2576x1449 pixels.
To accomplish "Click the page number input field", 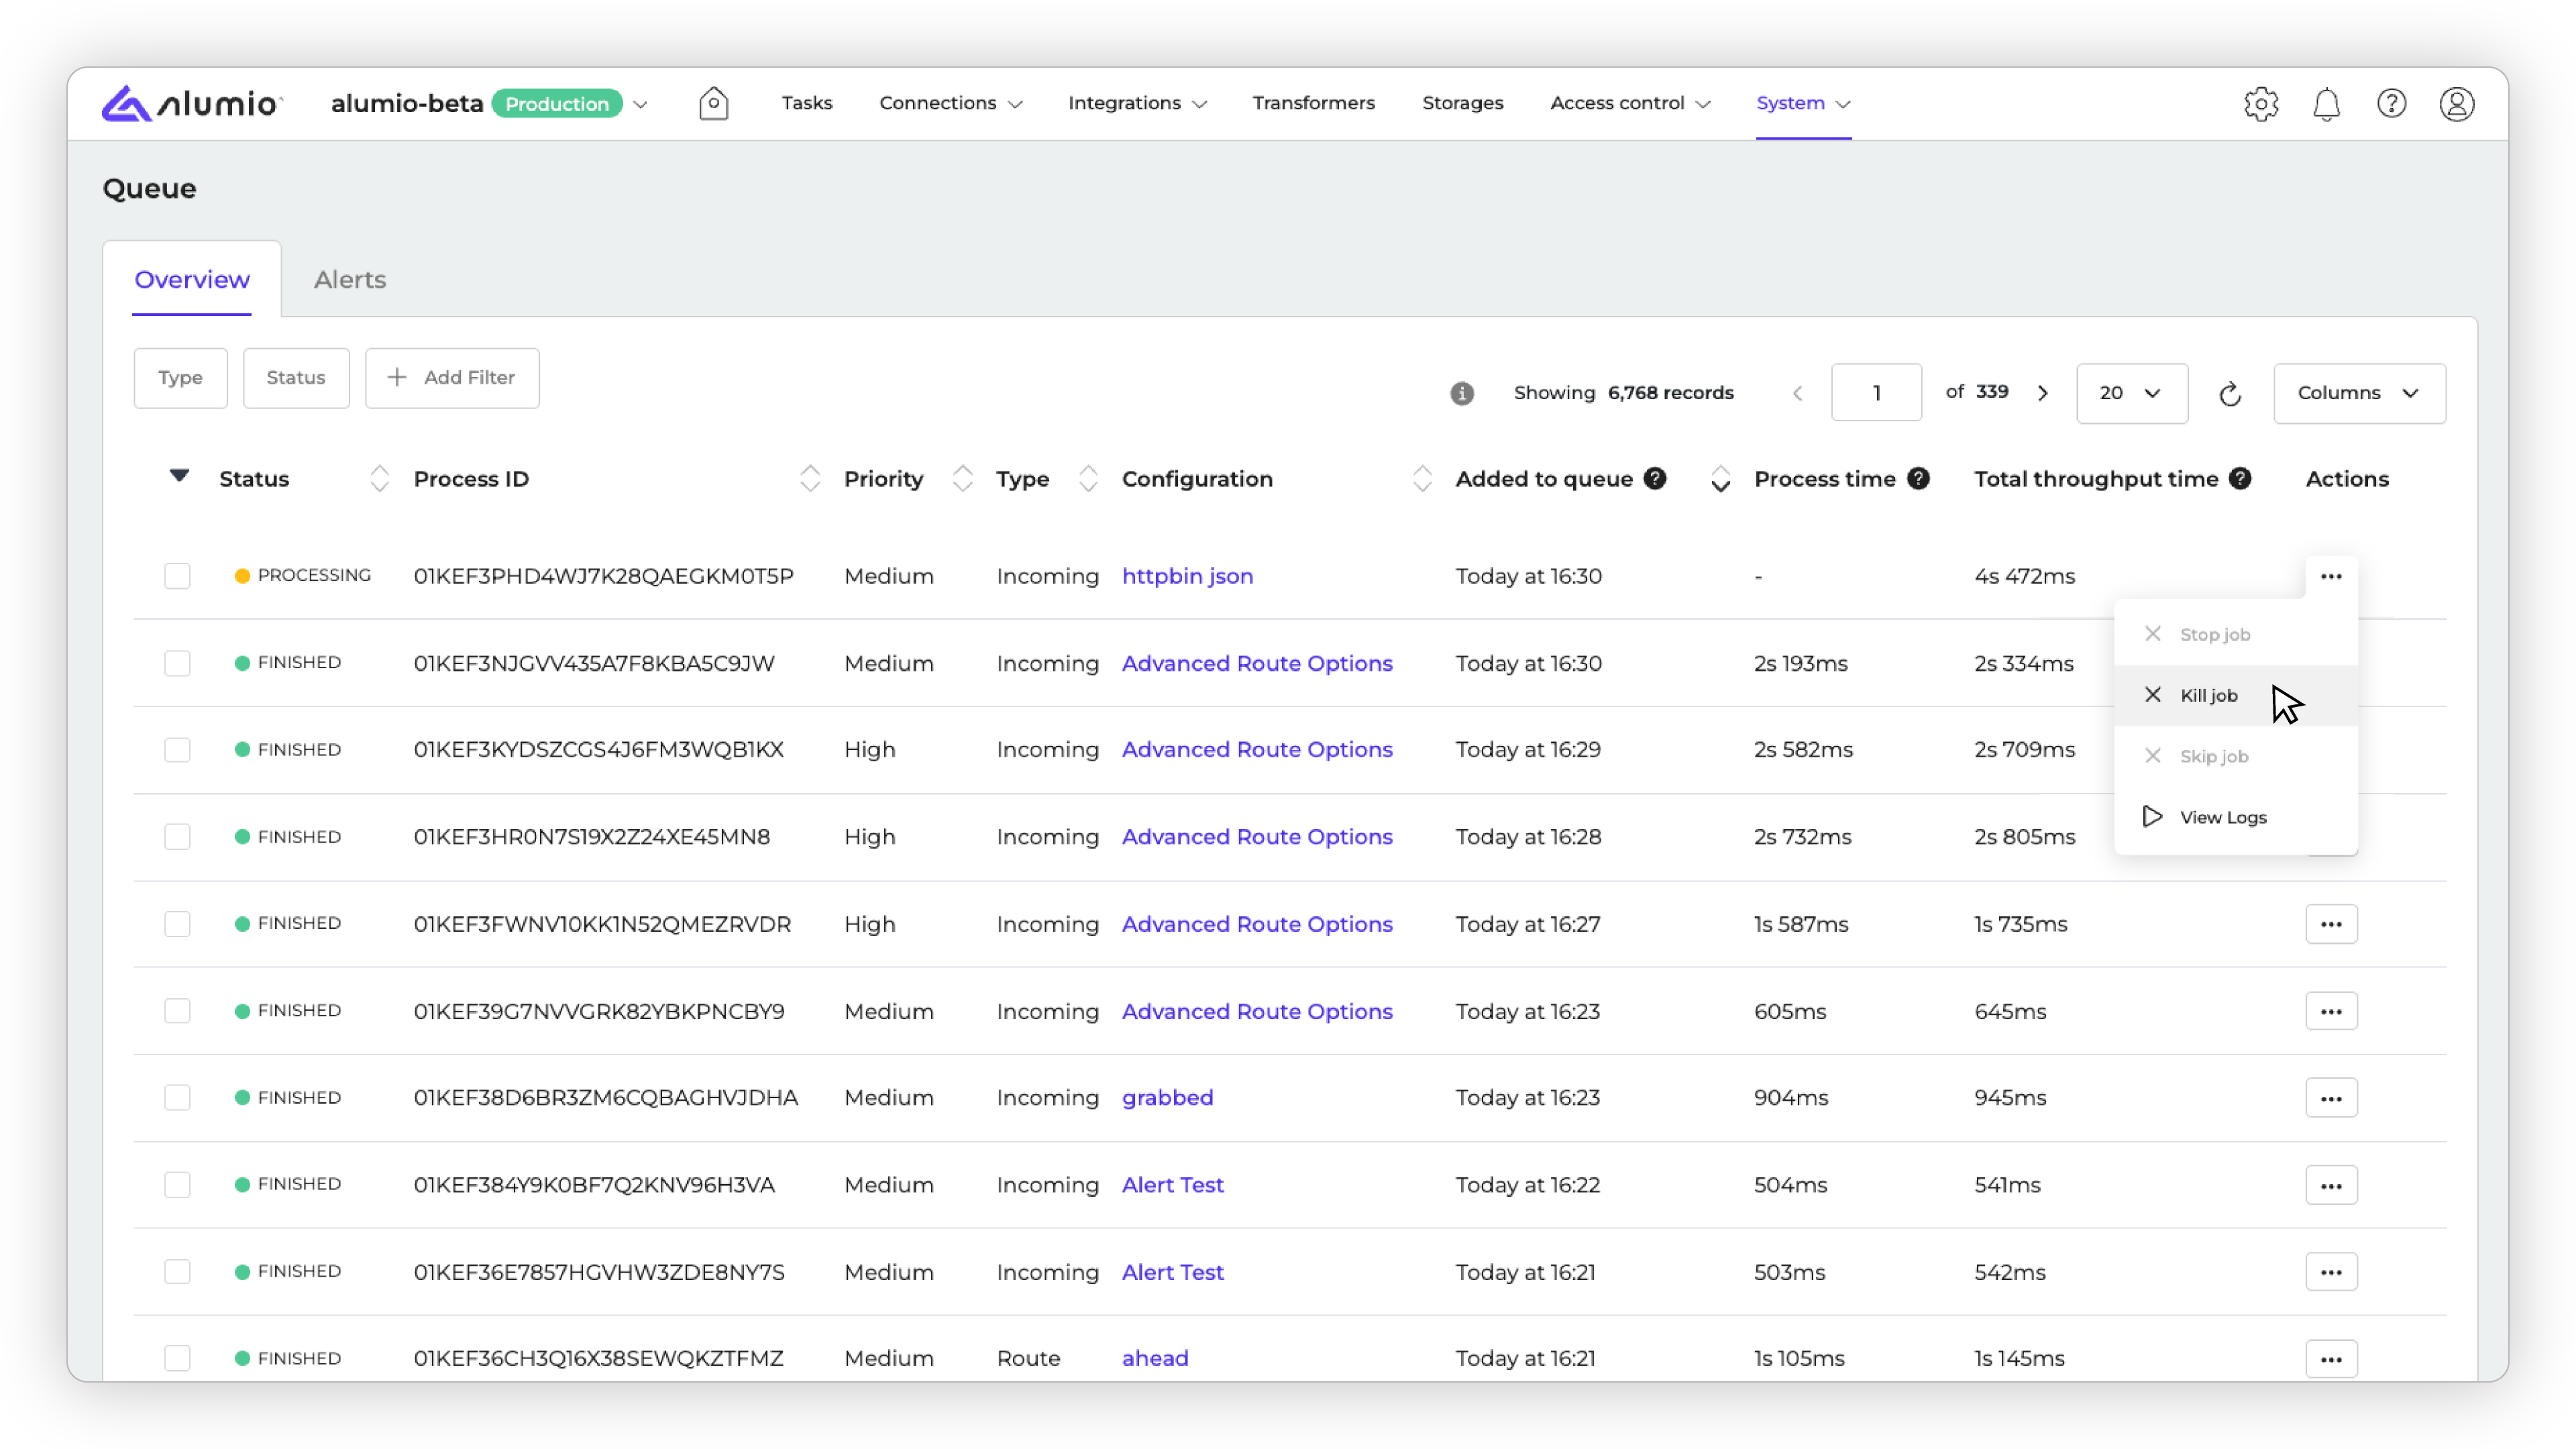I will pos(1876,393).
